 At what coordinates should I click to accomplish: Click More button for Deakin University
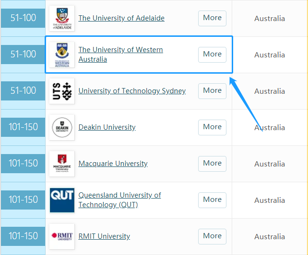click(212, 127)
